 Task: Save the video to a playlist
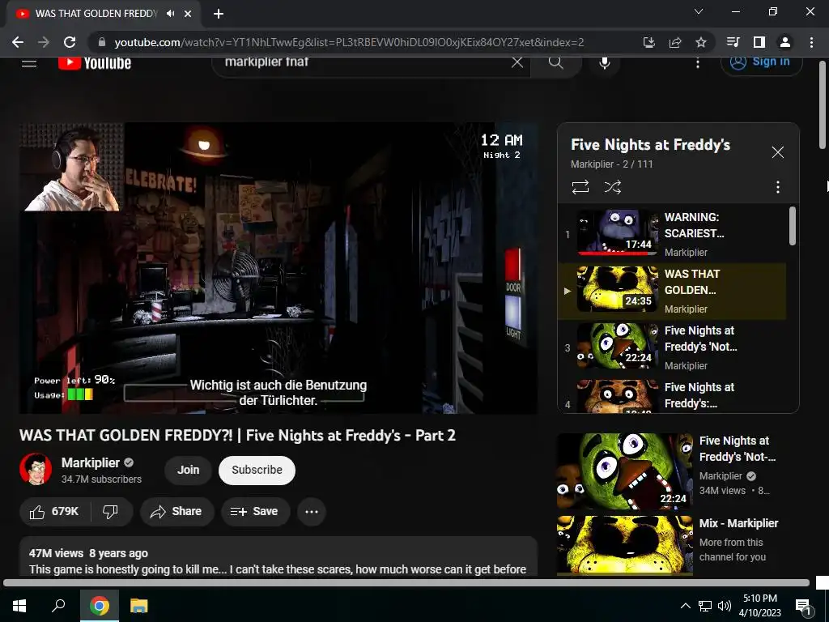point(255,512)
